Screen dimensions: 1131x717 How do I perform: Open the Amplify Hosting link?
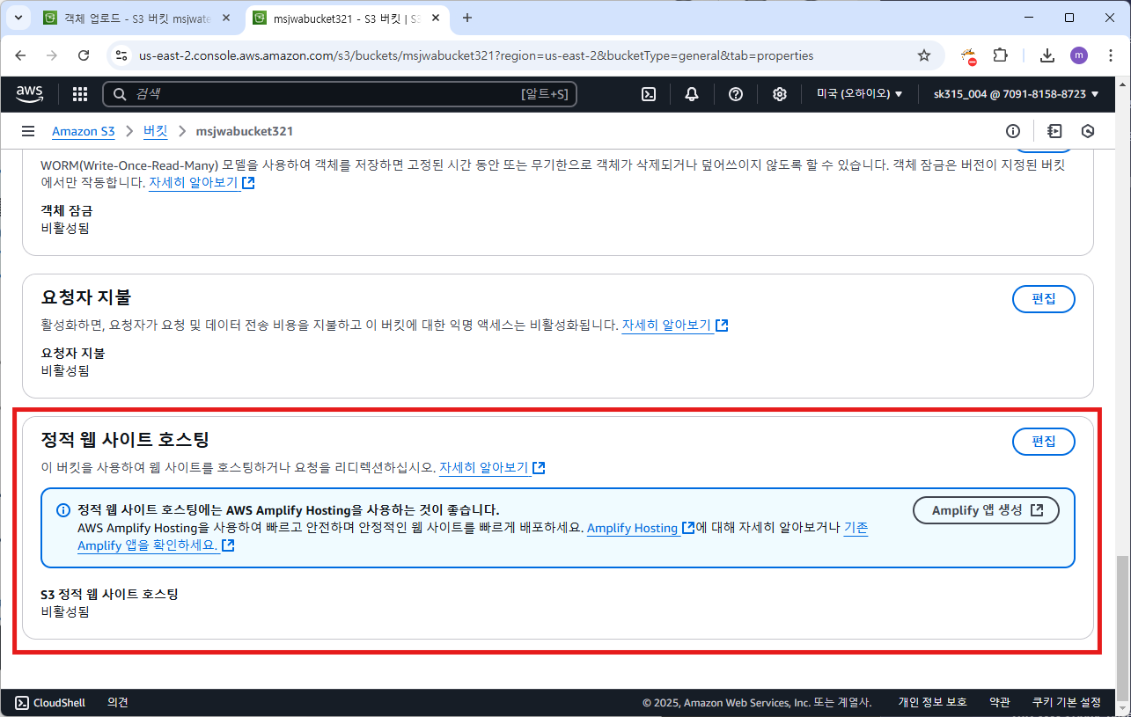(641, 528)
